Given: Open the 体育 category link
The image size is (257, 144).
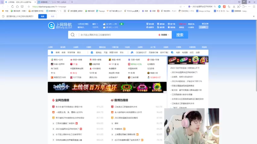Looking at the screenshot, I should pyautogui.click(x=63, y=52).
